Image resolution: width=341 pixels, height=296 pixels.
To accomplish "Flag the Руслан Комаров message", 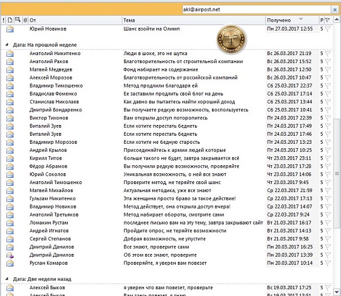I will tap(328, 262).
